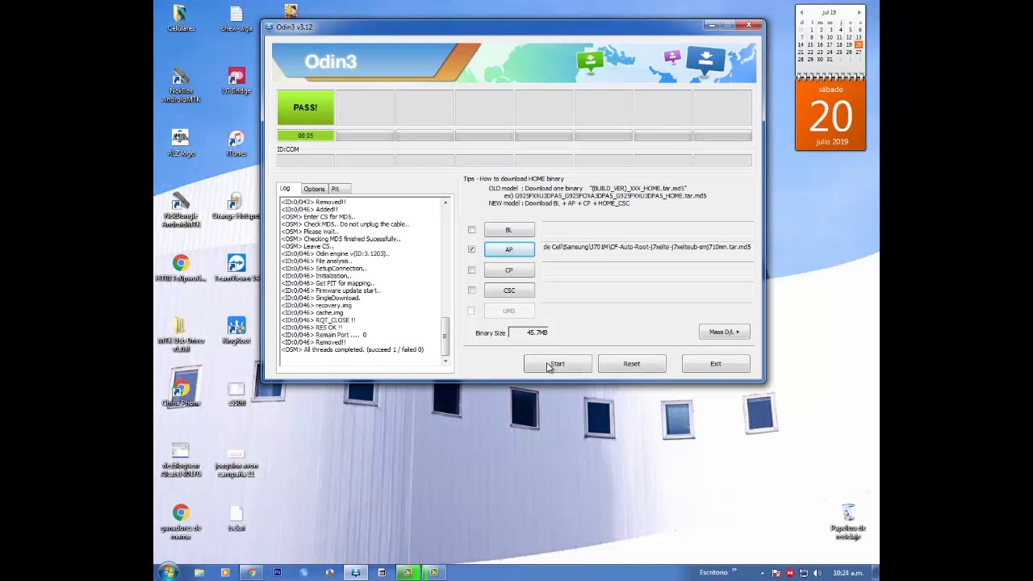Open Photoshop from the taskbar
The image size is (1033, 581).
(x=277, y=573)
